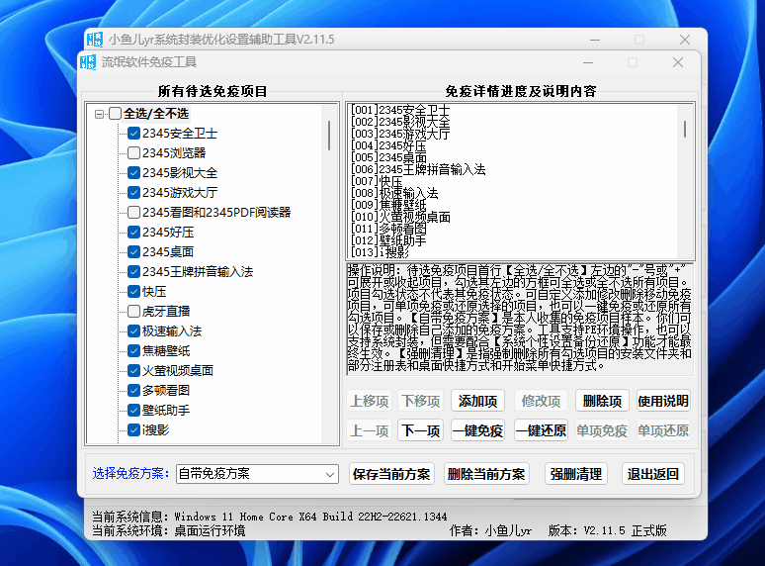Run 一键免疫 on checked items
765x566 pixels.
[477, 430]
